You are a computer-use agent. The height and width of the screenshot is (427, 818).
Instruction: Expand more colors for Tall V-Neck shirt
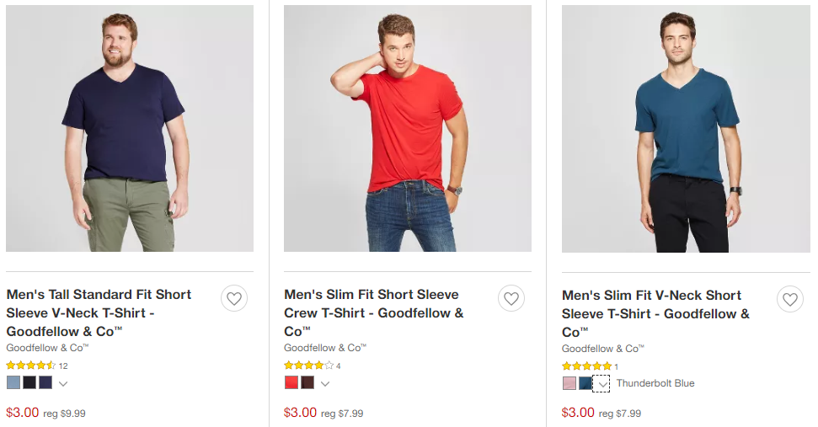point(63,383)
